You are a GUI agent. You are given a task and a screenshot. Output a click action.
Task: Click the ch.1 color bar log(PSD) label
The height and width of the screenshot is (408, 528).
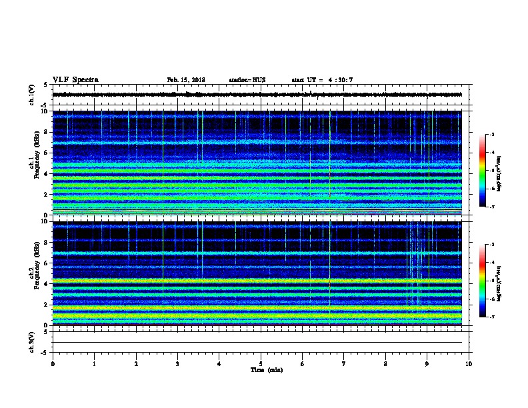coord(499,174)
